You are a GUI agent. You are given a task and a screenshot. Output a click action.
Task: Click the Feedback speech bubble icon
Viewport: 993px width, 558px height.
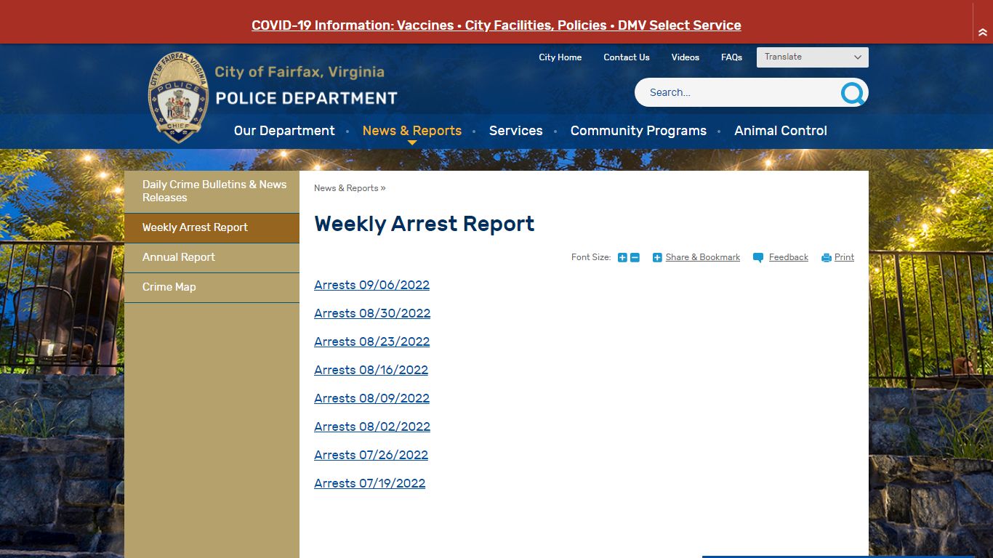[758, 258]
